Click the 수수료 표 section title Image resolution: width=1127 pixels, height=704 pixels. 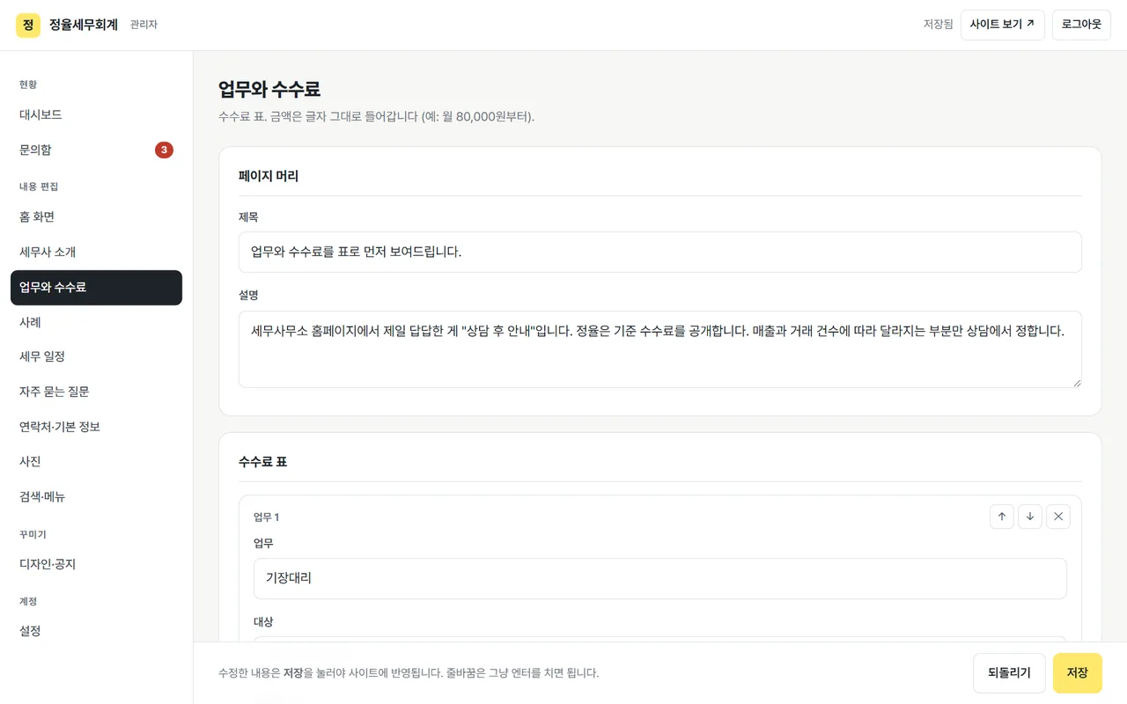[x=262, y=462]
